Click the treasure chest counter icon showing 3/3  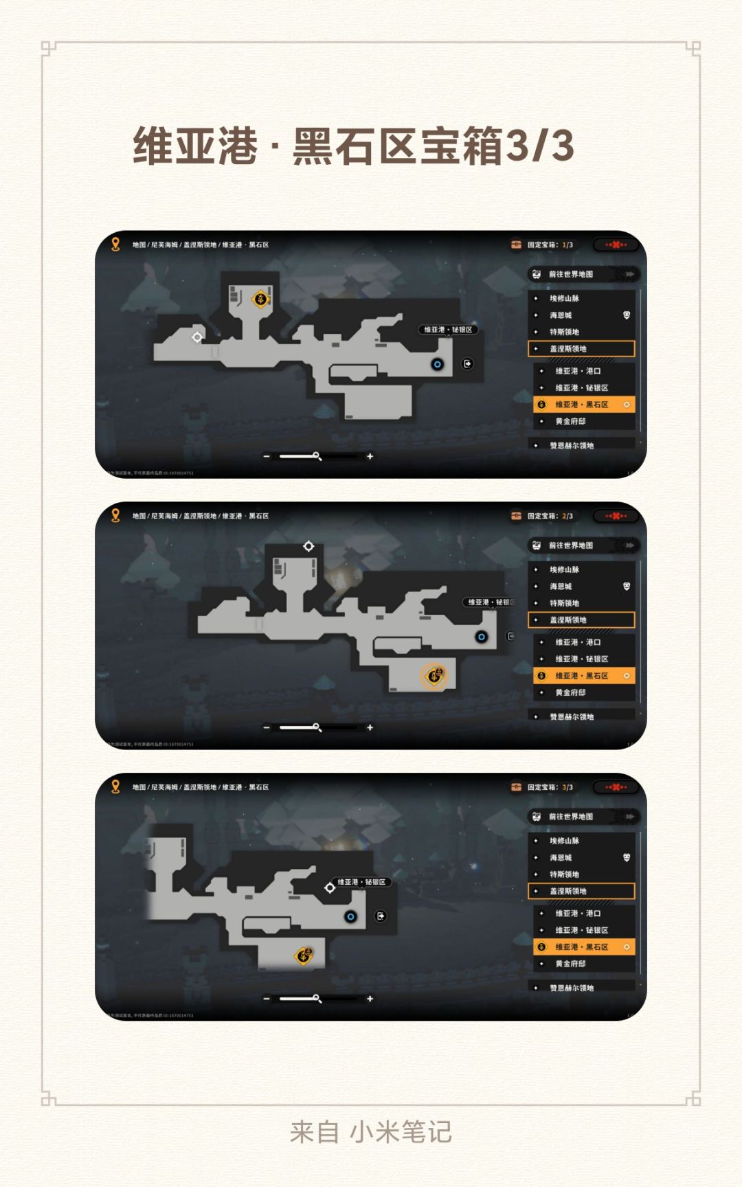[516, 787]
